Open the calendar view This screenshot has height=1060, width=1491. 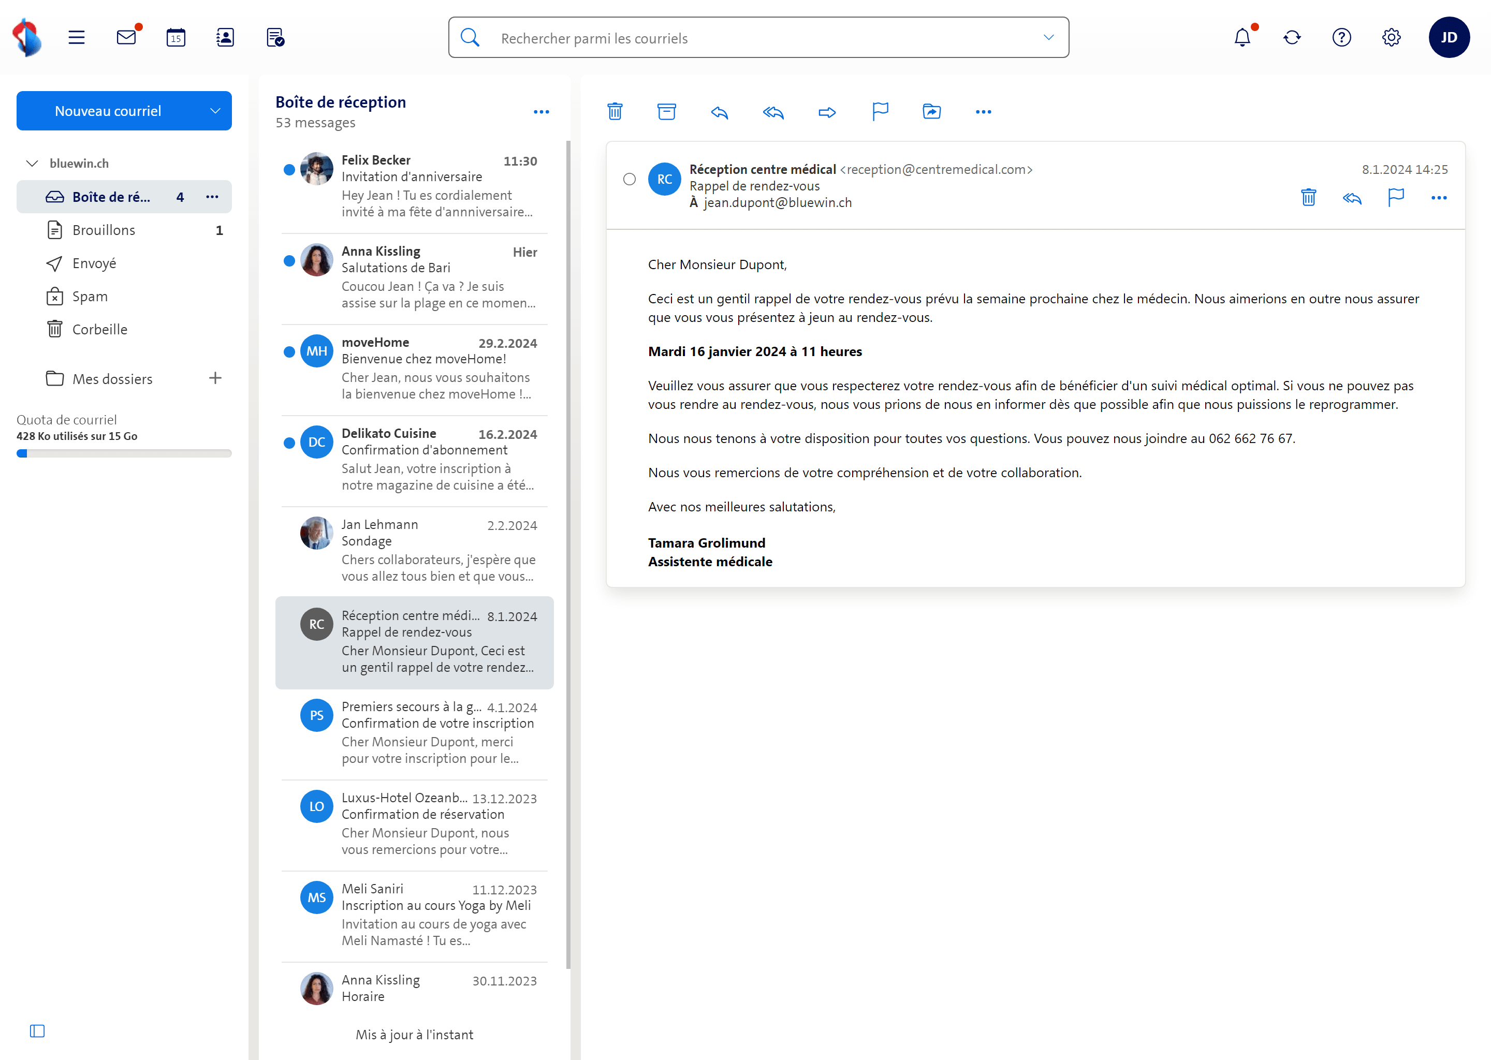pyautogui.click(x=175, y=37)
